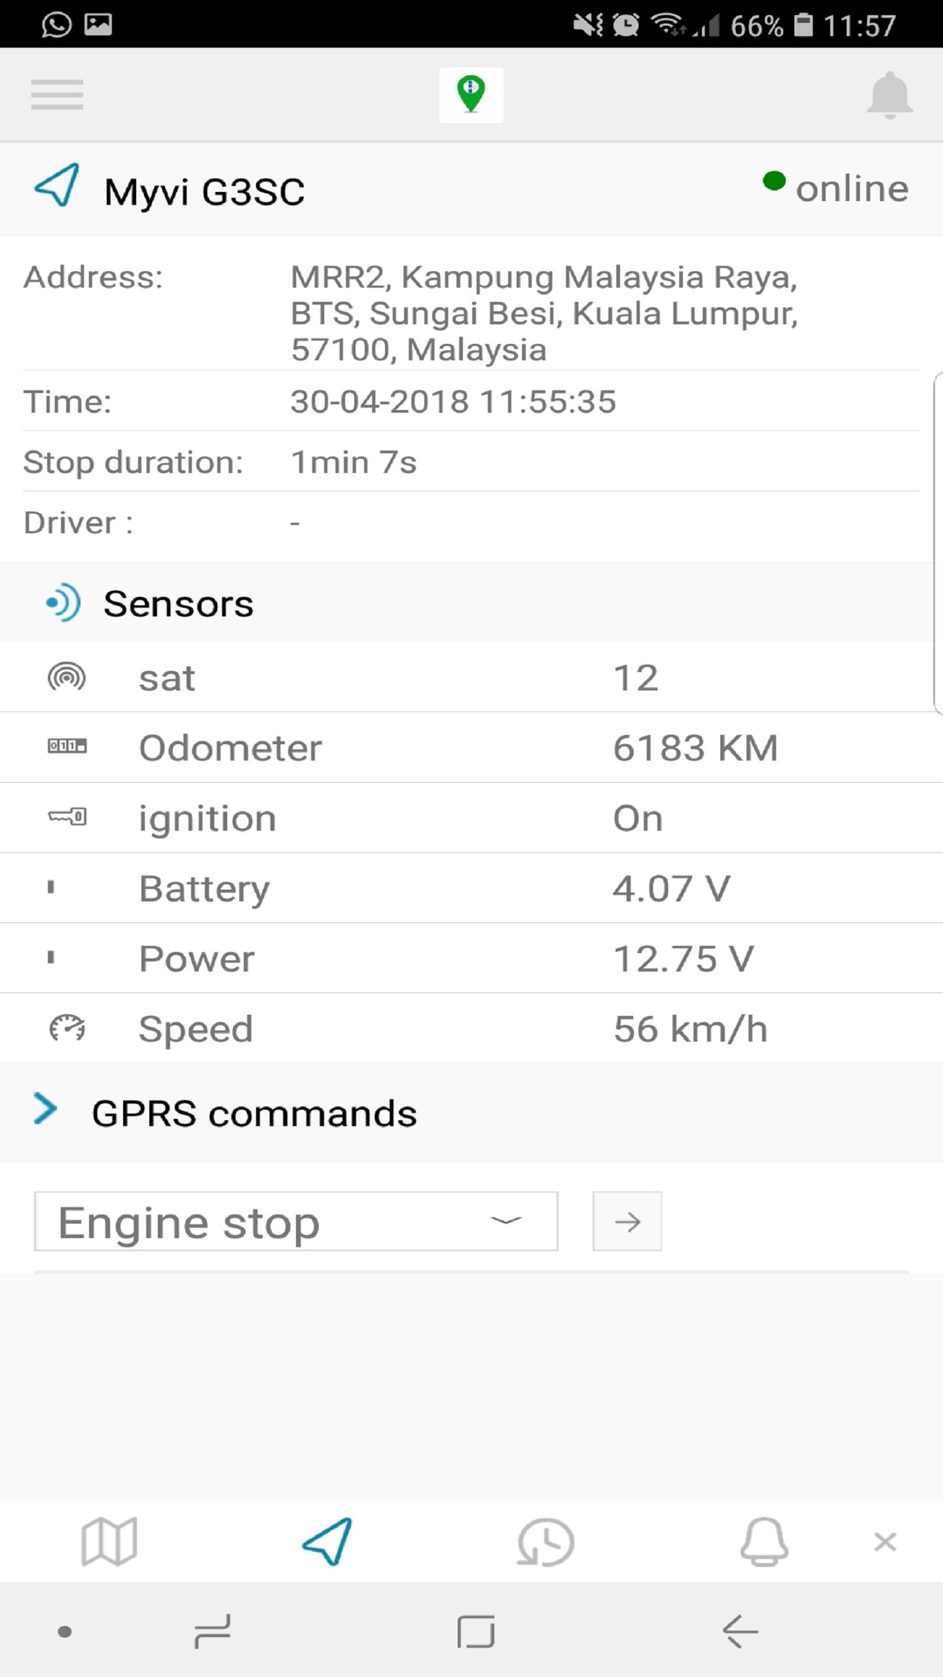Select the object details arrow tab

click(x=327, y=1541)
